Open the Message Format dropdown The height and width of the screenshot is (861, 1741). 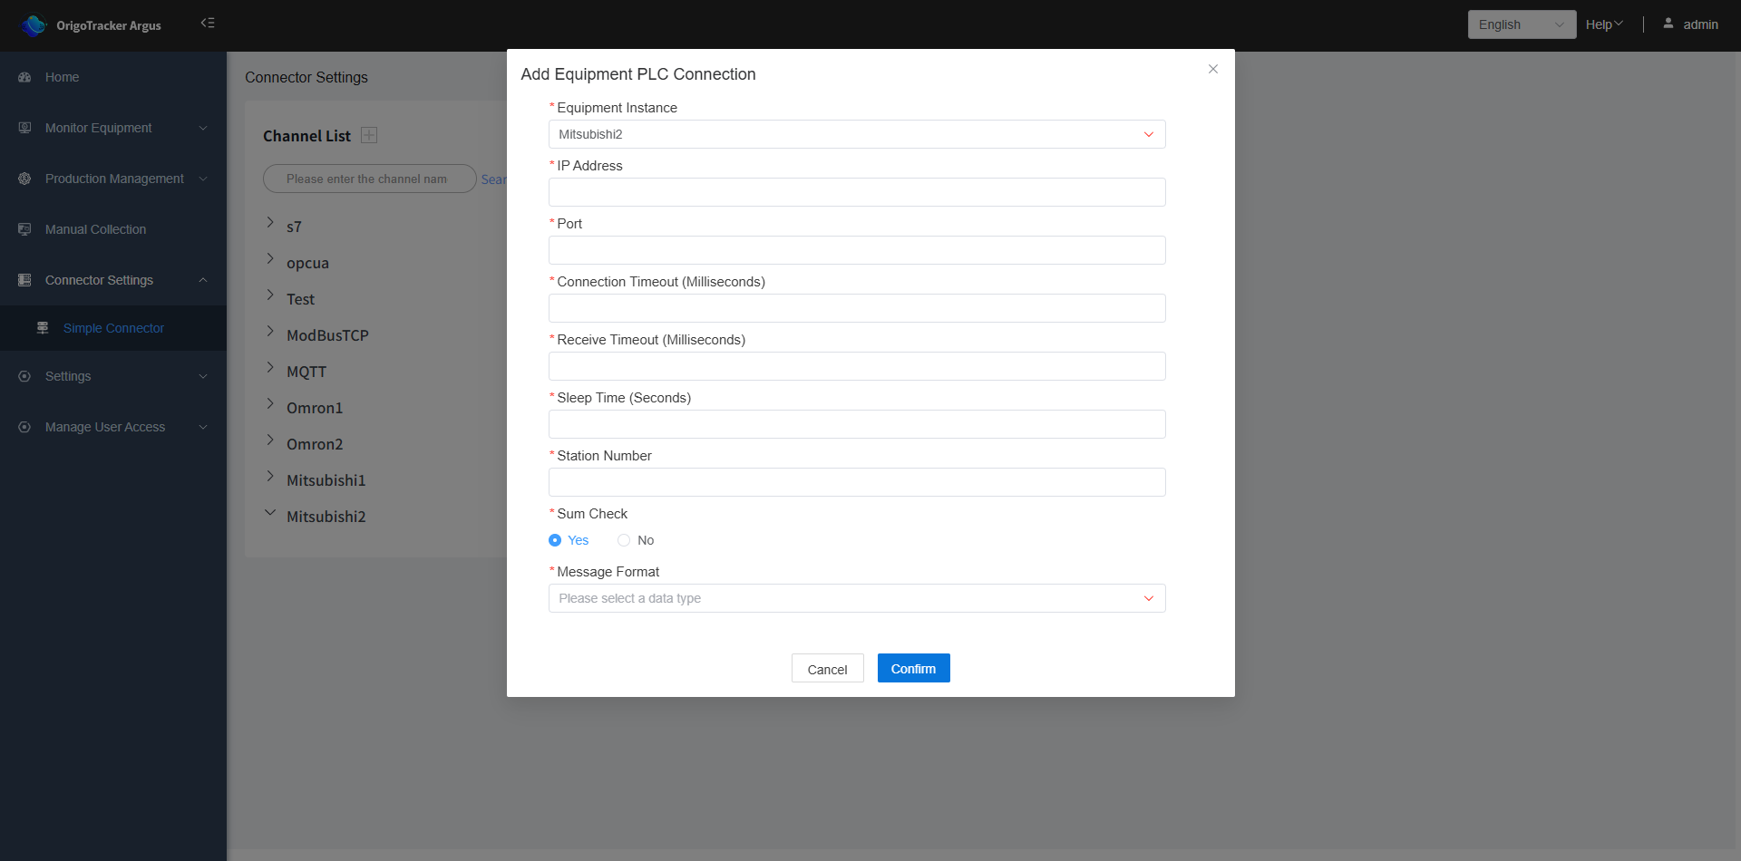tap(856, 599)
